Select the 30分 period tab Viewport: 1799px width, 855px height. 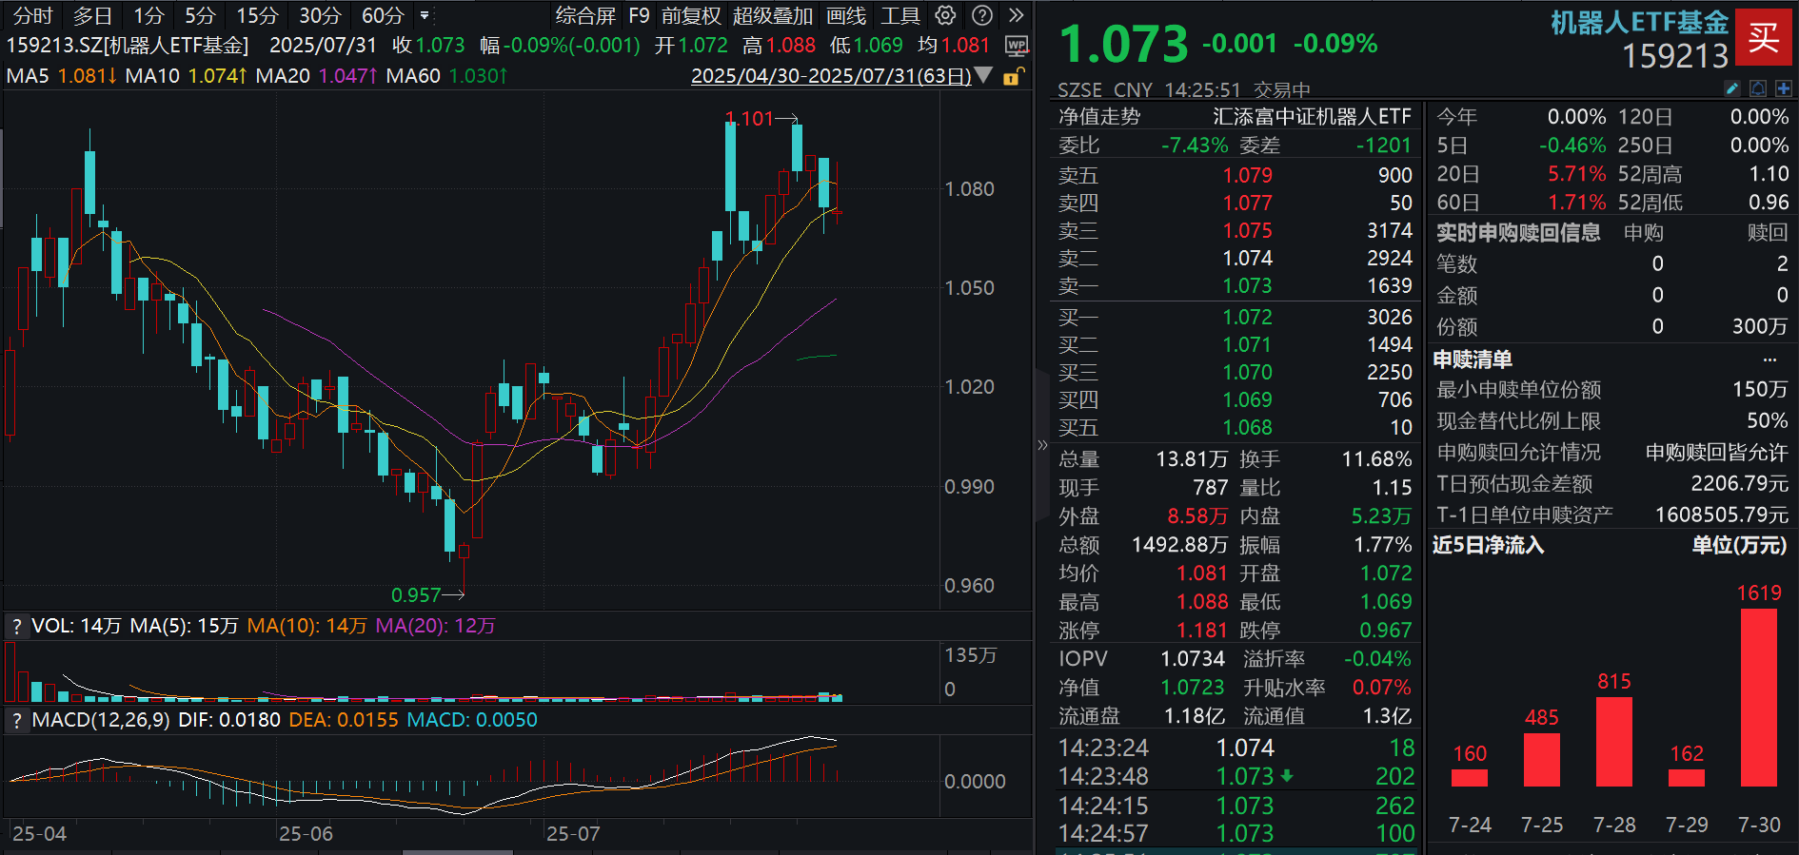click(x=319, y=15)
